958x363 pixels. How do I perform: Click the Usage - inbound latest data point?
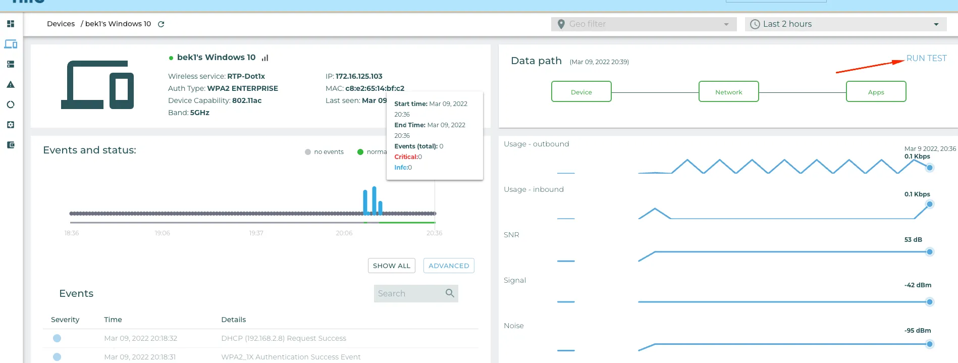point(930,204)
